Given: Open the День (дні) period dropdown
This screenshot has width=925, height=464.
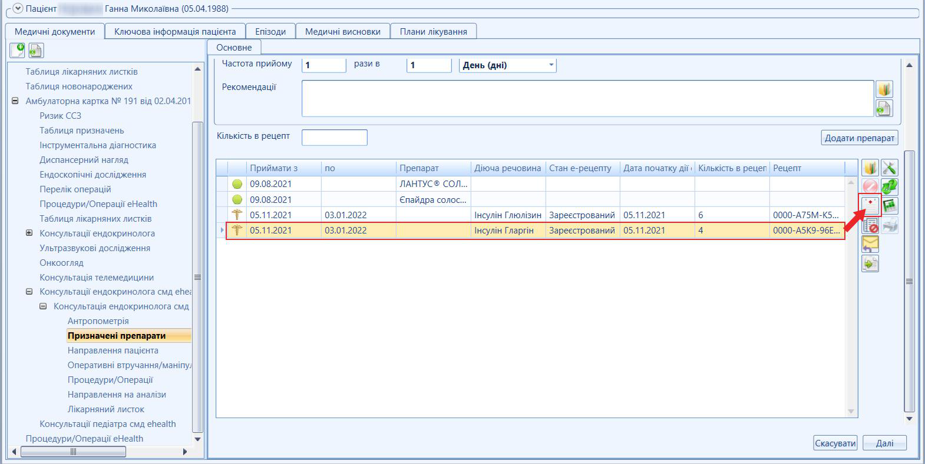Looking at the screenshot, I should 551,65.
